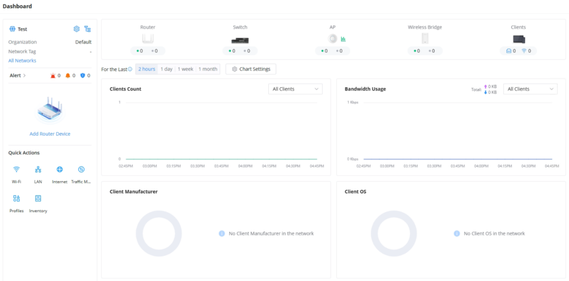Select the 1 week time range
Viewport: 569px width, 281px height.
point(186,69)
